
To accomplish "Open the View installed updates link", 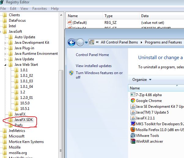I will click(x=94, y=66).
